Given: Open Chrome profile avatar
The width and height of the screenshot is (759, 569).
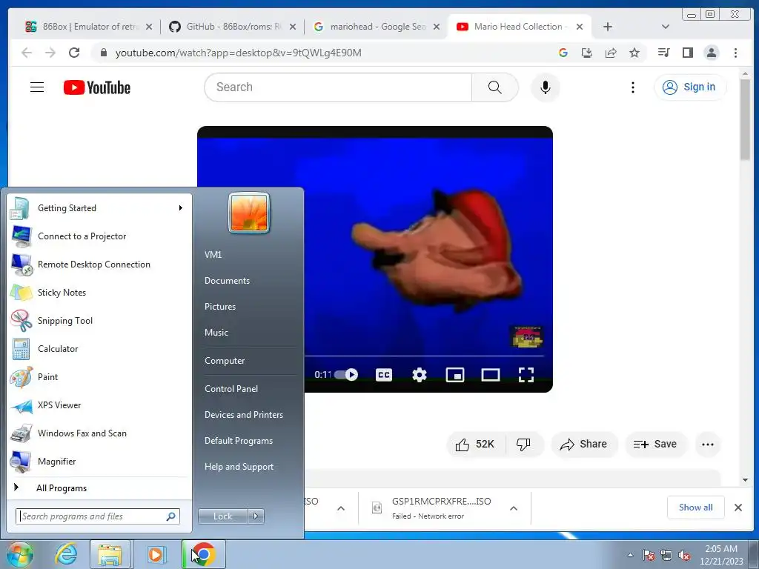Looking at the screenshot, I should point(711,53).
